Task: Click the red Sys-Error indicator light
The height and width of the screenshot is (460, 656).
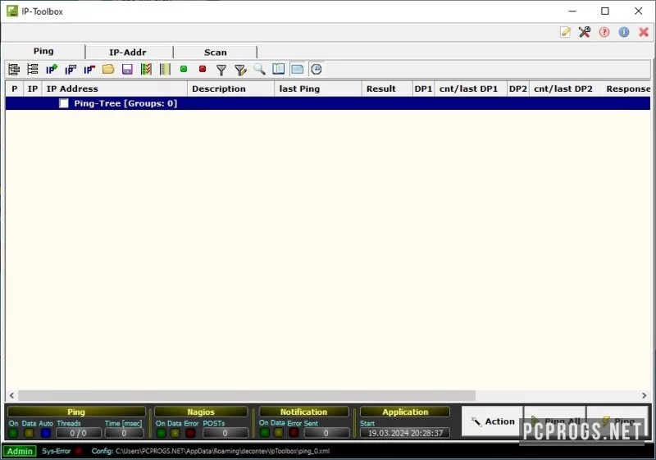Action: point(78,451)
